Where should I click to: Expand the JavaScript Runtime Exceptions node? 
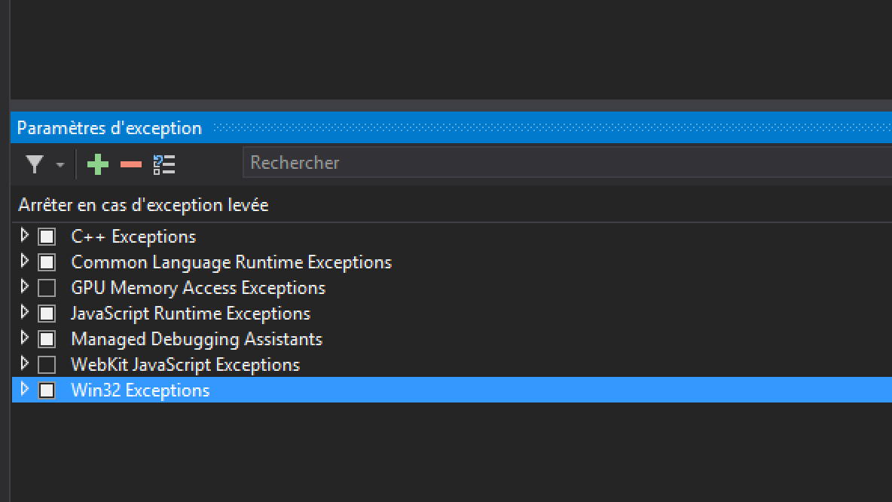(x=24, y=313)
